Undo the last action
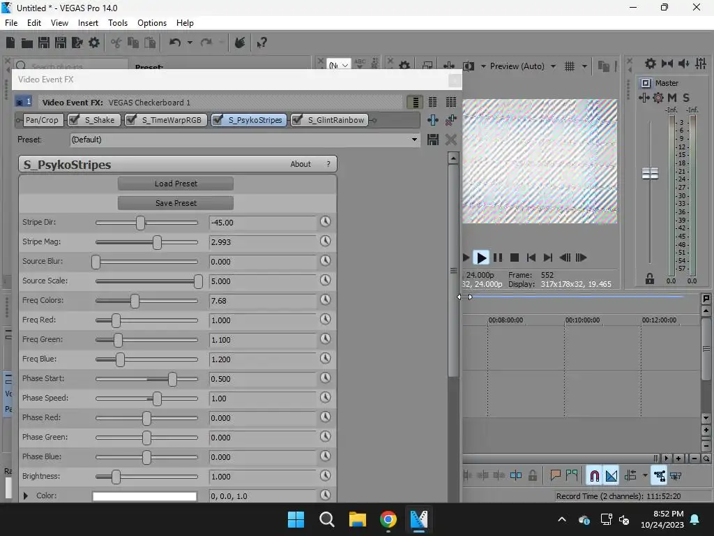Screen dimensions: 714x536 175,43
